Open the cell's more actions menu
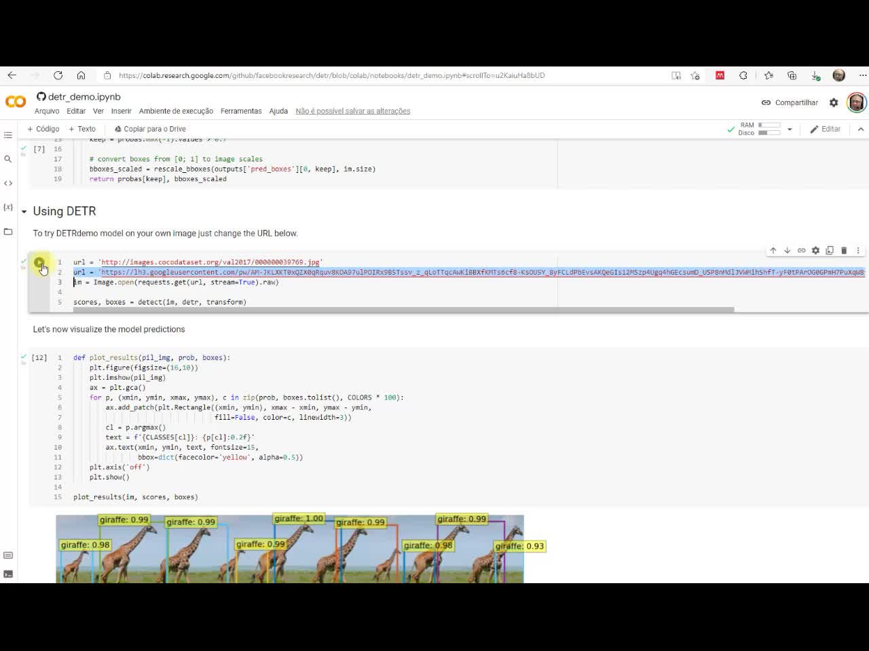 858,250
